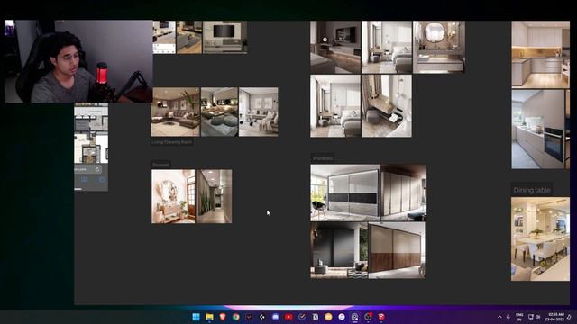This screenshot has height=324, width=577.
Task: Open the notification bell in the tray
Action: 569,317
